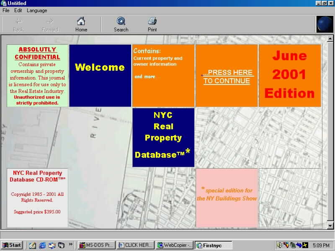This screenshot has width=335, height=251.
Task: Expand the quick launch overflow chevron
Action: (71, 245)
